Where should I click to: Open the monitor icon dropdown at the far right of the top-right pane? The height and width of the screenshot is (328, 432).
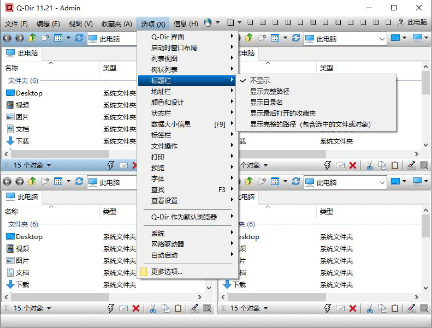(426, 38)
